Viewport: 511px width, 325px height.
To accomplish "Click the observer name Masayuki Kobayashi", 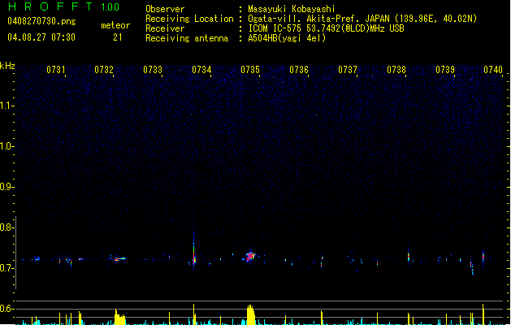I will coord(292,9).
